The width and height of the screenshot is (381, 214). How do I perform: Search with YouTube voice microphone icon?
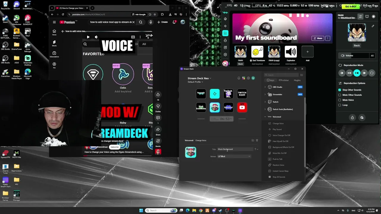(x=151, y=22)
